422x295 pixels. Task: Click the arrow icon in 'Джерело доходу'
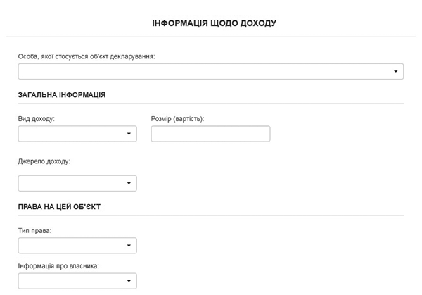pyautogui.click(x=129, y=184)
